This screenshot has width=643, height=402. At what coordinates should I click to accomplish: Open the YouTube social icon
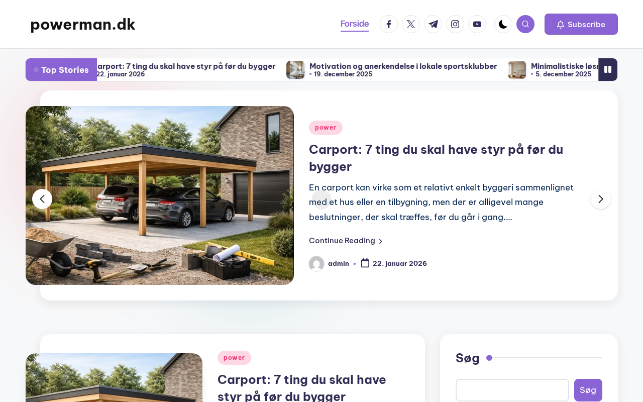point(477,24)
